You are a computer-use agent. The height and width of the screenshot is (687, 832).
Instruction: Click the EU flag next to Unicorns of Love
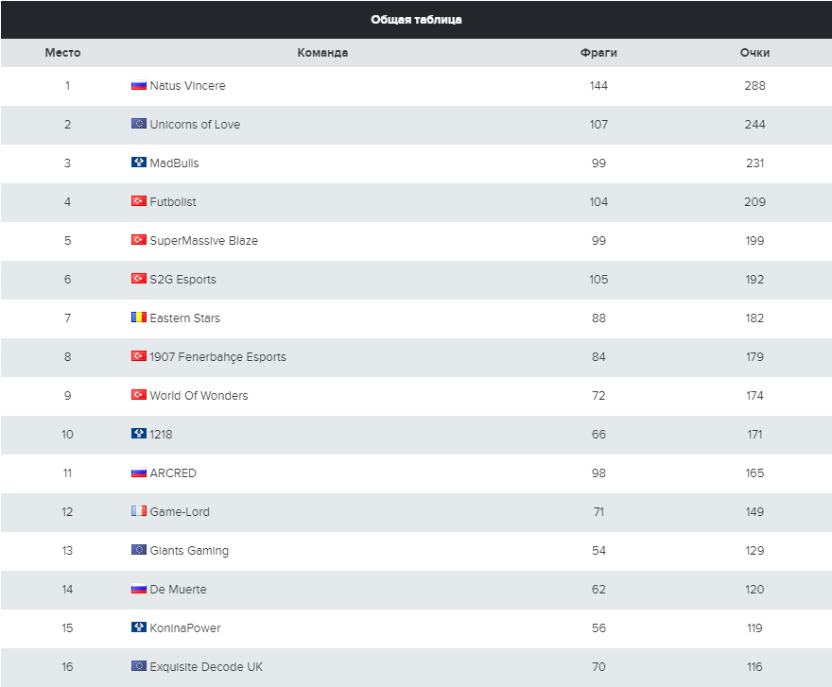tap(138, 124)
